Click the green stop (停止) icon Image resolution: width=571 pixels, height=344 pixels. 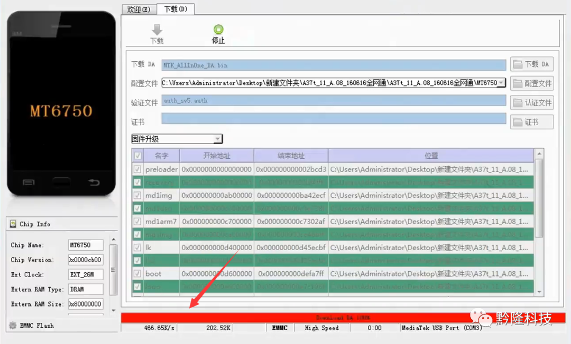(218, 30)
